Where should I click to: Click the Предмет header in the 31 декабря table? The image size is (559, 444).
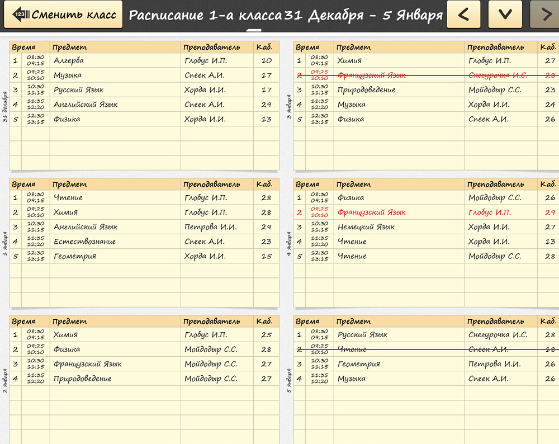[x=69, y=47]
